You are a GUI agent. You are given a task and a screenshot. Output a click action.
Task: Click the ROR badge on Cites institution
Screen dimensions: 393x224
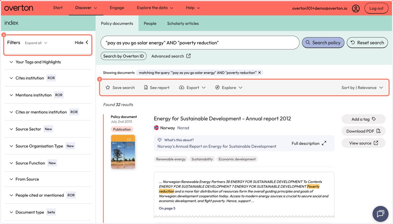(x=51, y=78)
